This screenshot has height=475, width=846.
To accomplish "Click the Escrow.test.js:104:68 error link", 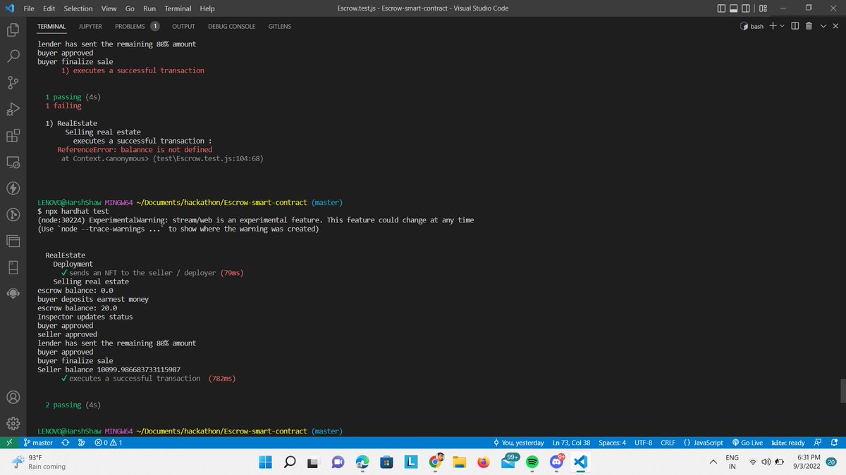I will 208,158.
